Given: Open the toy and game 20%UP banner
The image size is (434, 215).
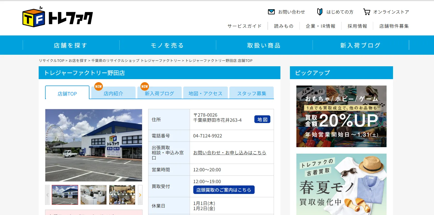Looking at the screenshot, I should click(341, 116).
